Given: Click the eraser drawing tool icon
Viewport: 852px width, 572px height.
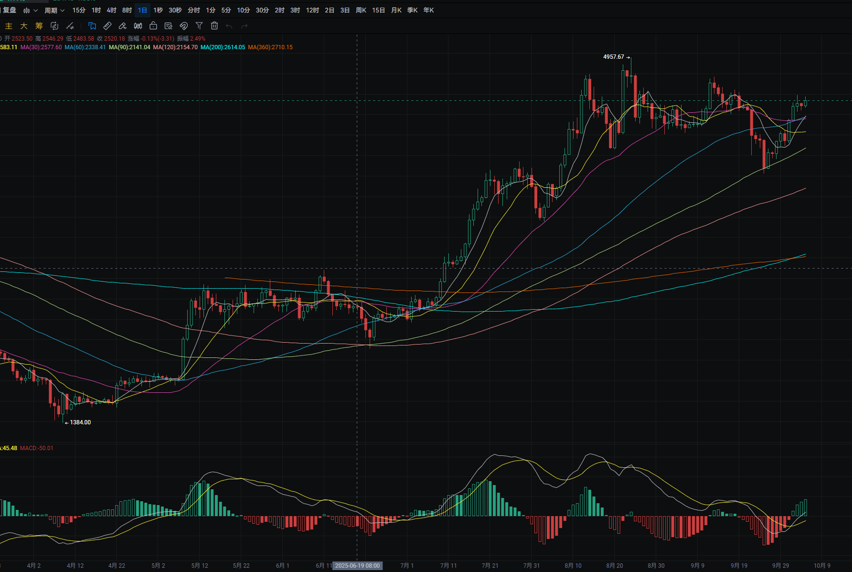Looking at the screenshot, I should [x=123, y=26].
